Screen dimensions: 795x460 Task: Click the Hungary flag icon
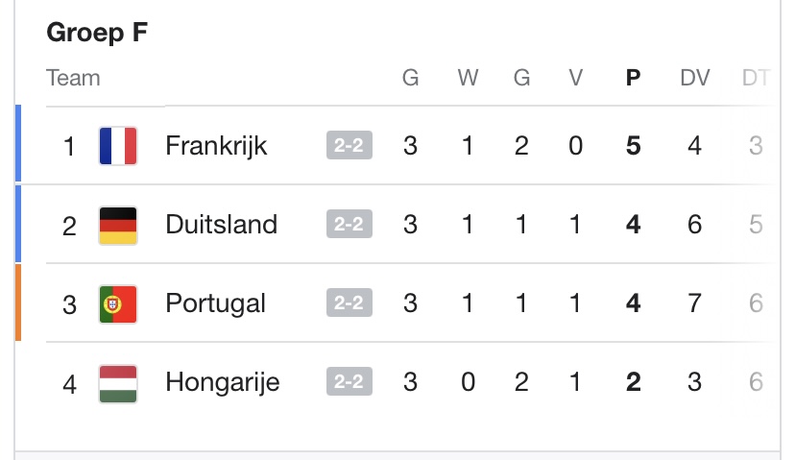[x=118, y=383]
